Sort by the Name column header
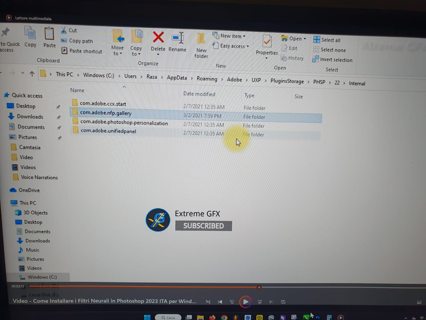 [77, 90]
